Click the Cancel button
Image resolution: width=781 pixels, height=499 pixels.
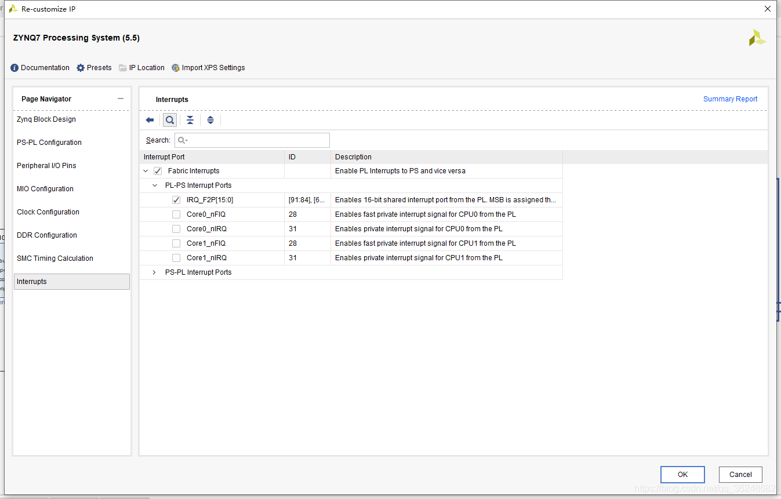click(x=740, y=474)
